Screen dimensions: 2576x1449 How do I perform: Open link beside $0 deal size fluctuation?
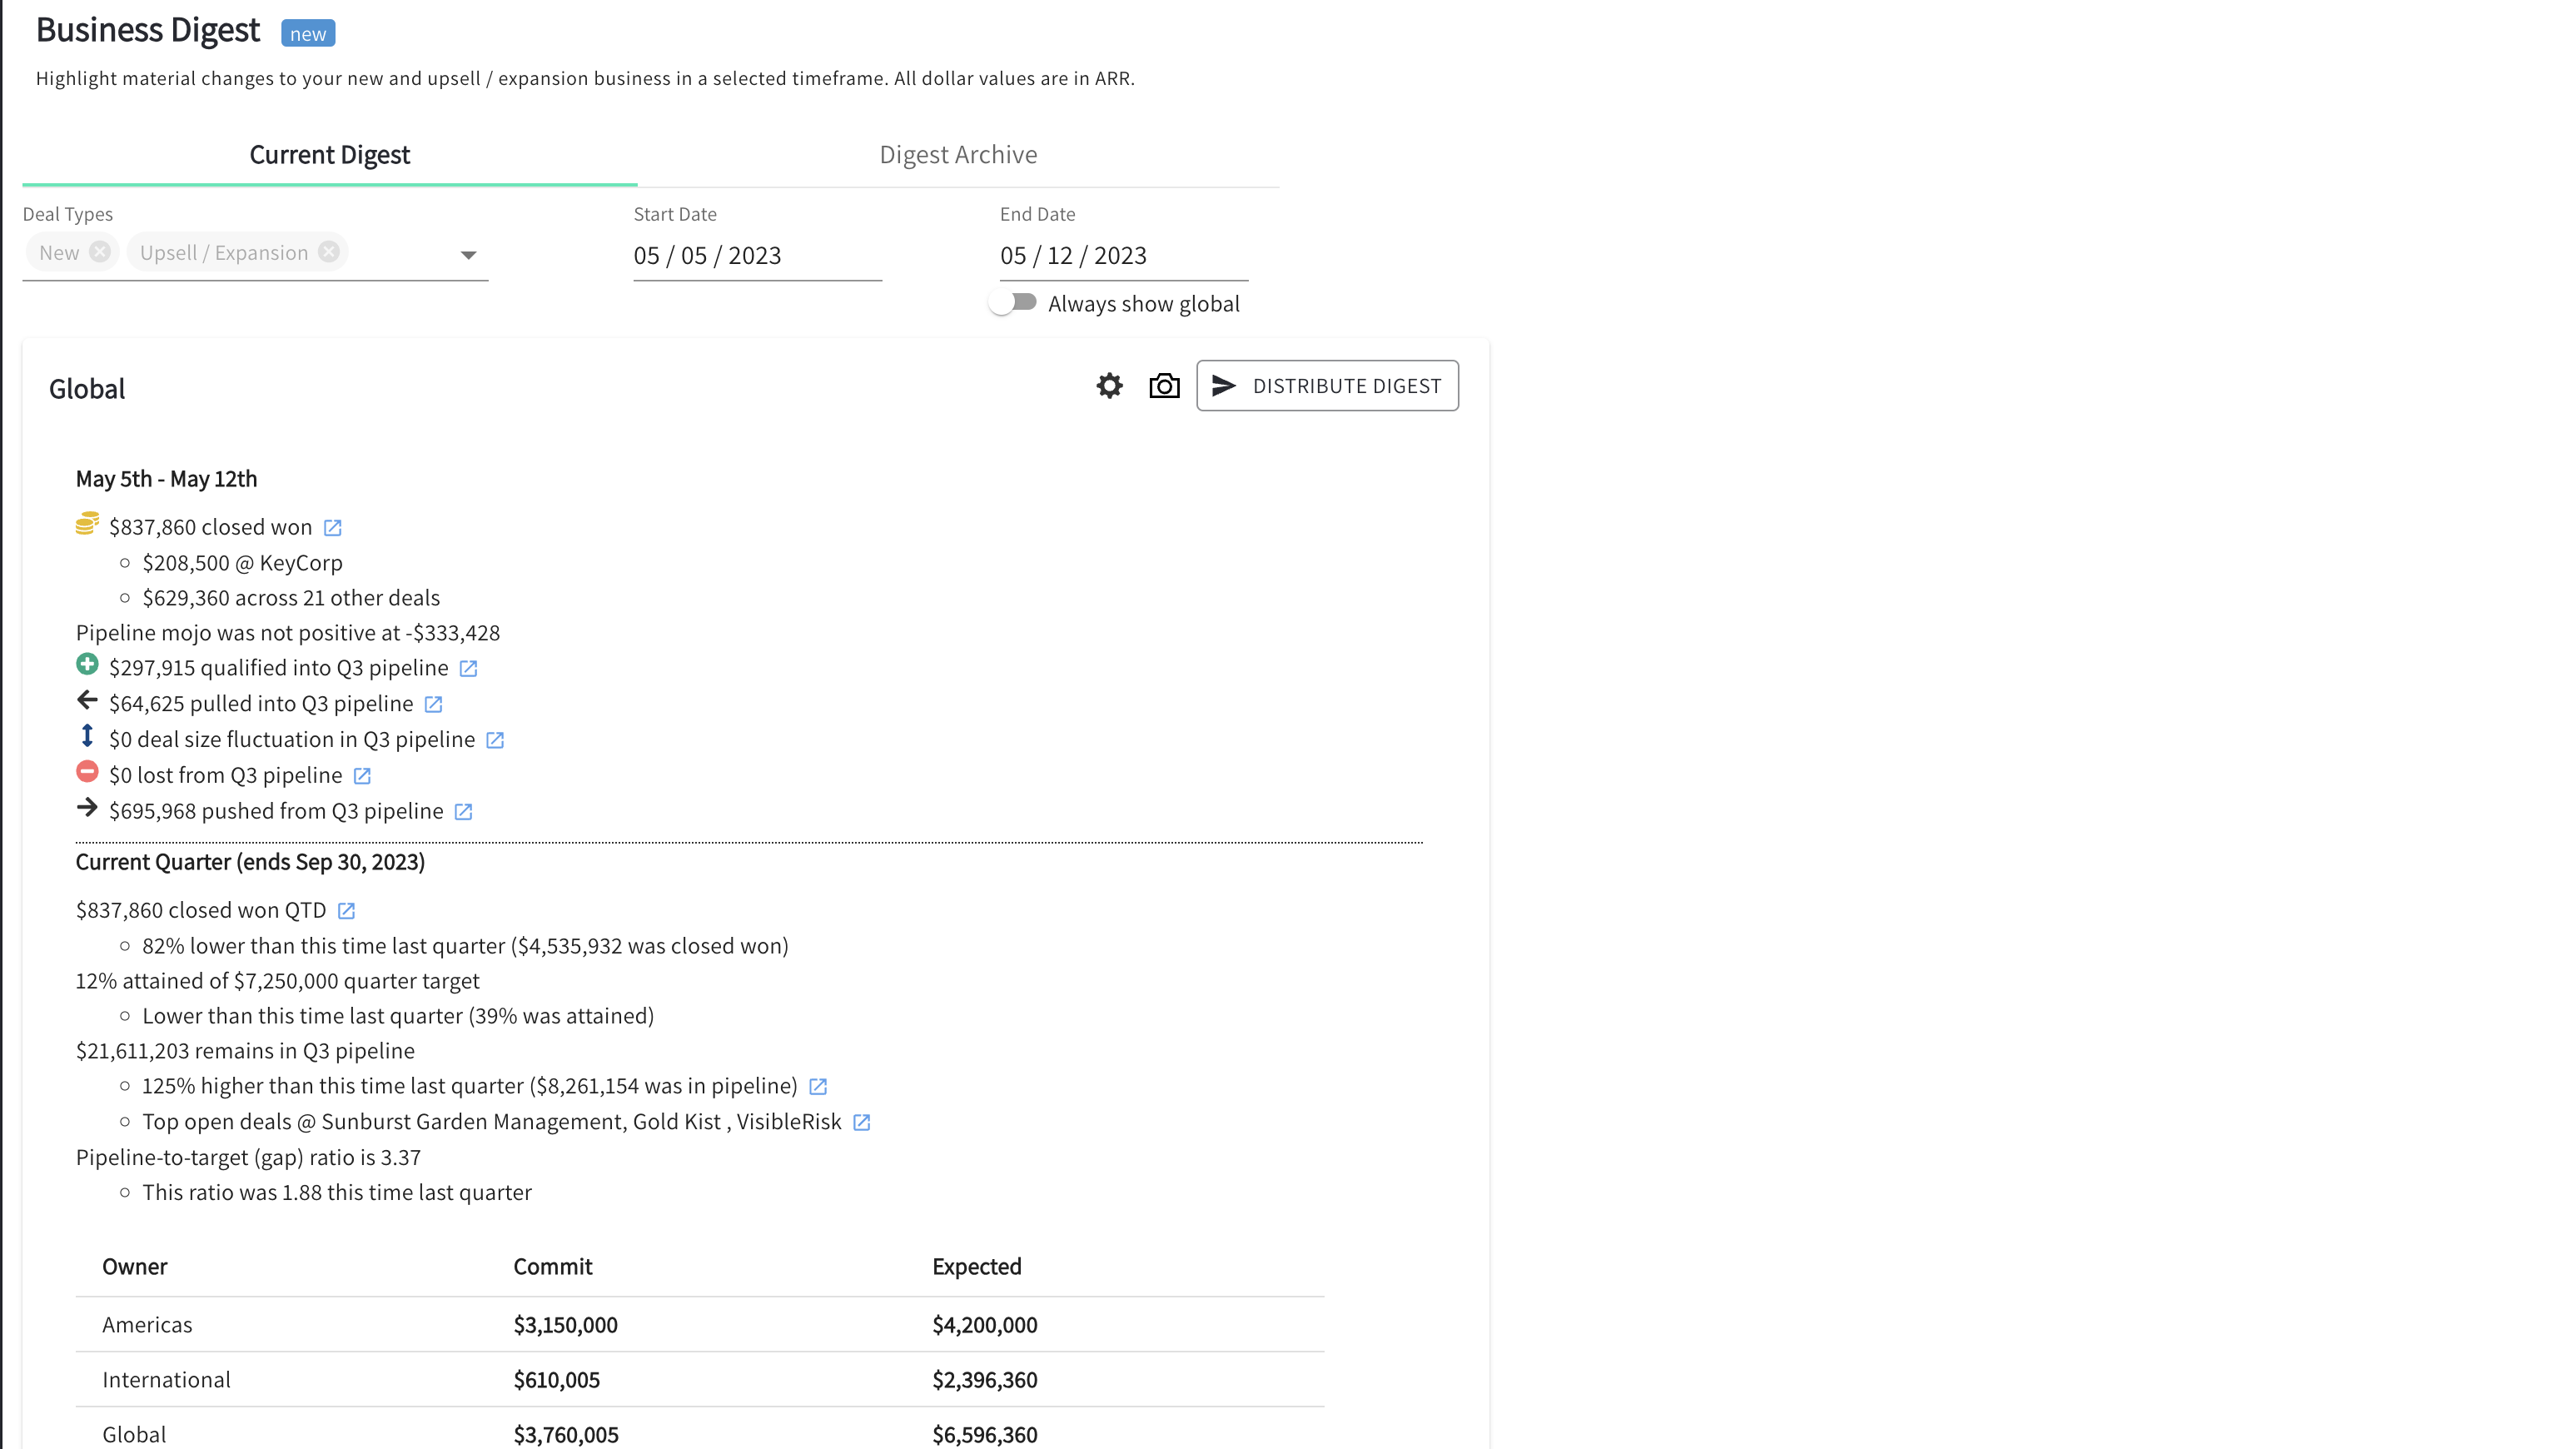[495, 740]
